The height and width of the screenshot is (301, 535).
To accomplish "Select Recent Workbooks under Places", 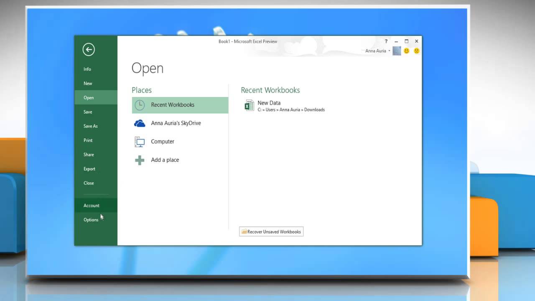I will point(180,105).
